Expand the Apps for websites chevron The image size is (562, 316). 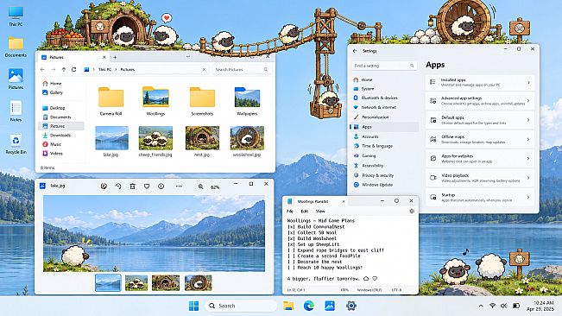tap(528, 158)
